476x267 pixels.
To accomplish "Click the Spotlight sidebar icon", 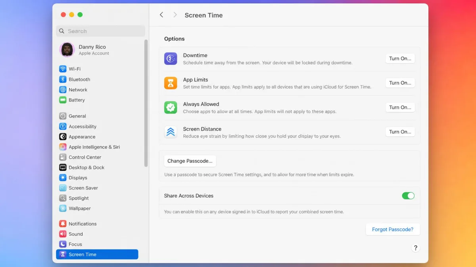I will coord(63,198).
